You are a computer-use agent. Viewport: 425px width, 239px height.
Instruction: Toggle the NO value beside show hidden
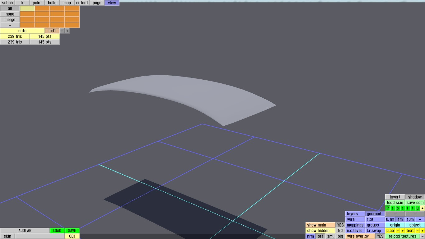tap(340, 231)
